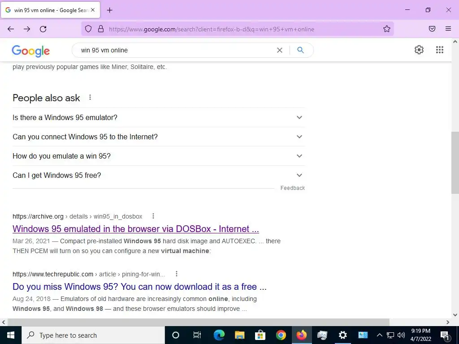Image resolution: width=459 pixels, height=344 pixels.
Task: Show hidden system tray icons
Action: (x=379, y=335)
